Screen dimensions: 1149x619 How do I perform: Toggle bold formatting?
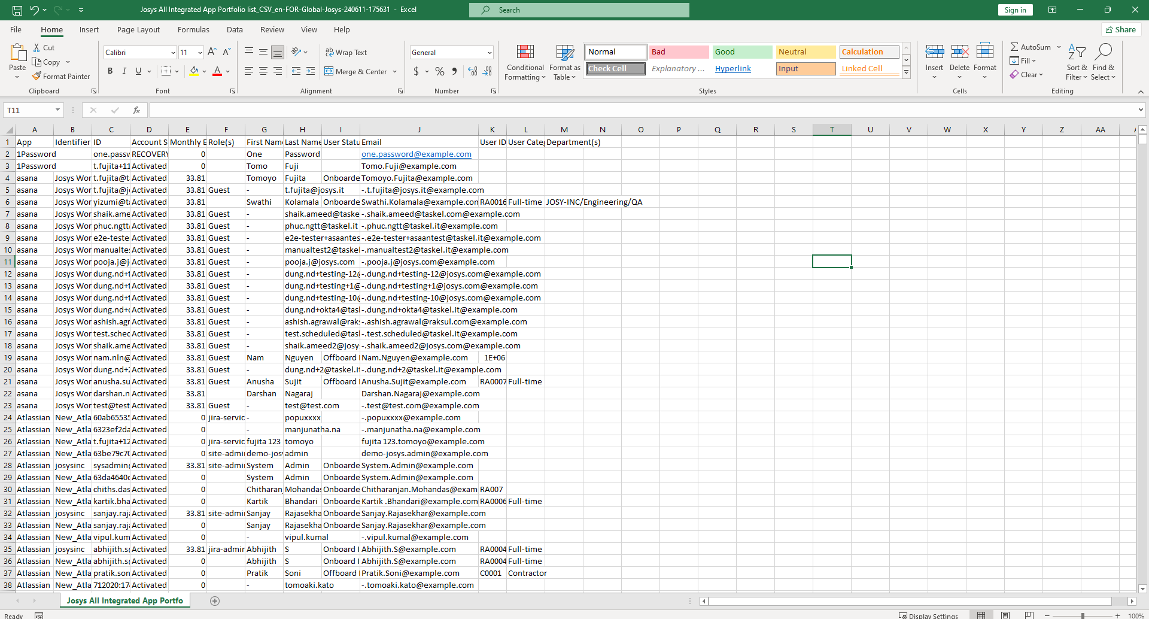(110, 71)
